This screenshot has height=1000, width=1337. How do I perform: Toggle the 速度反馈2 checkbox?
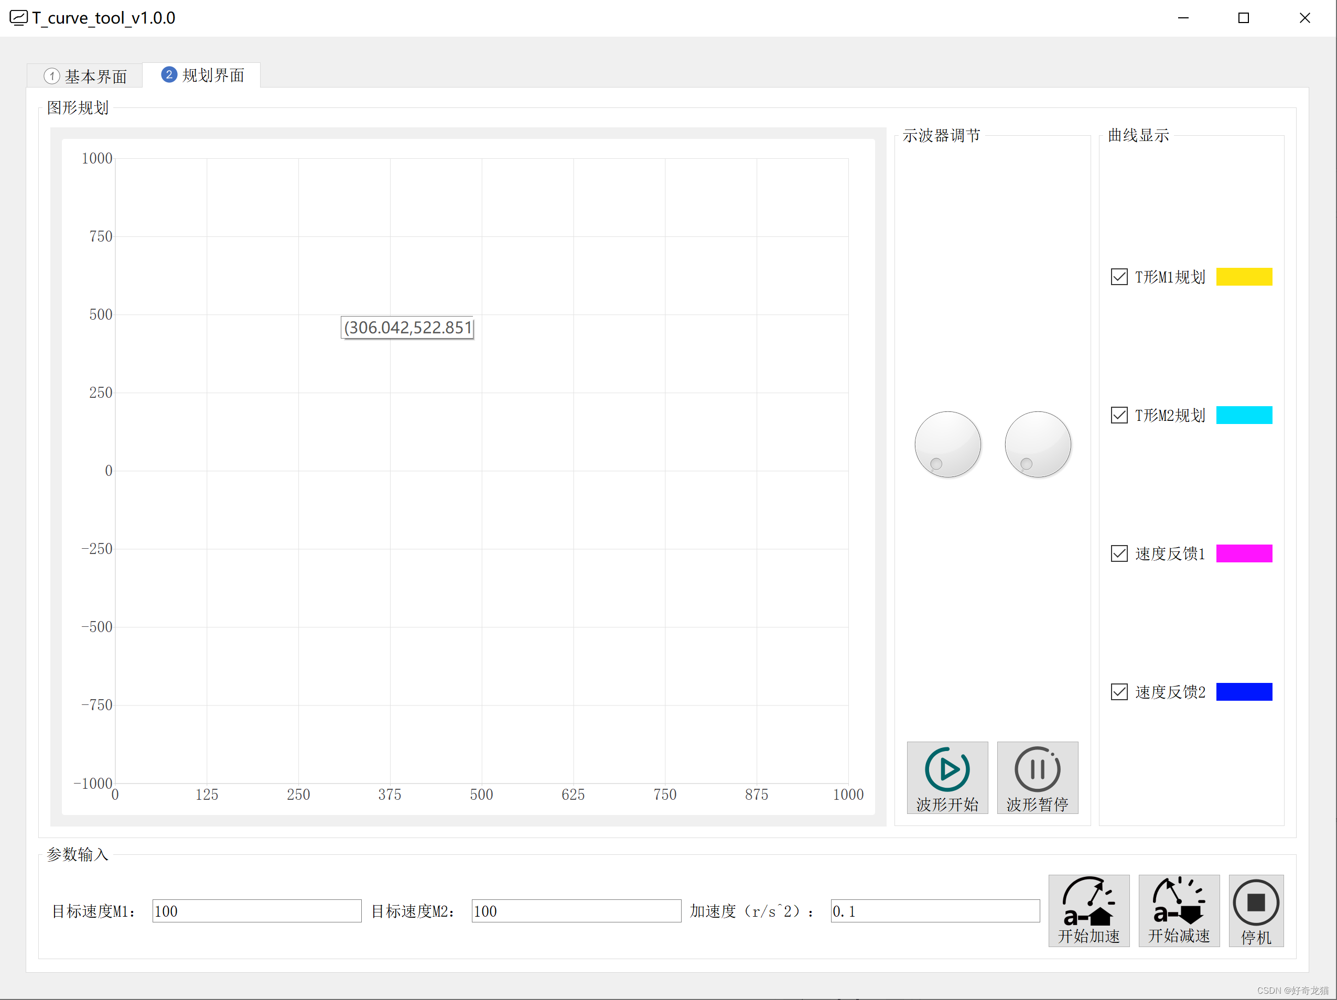click(1119, 692)
